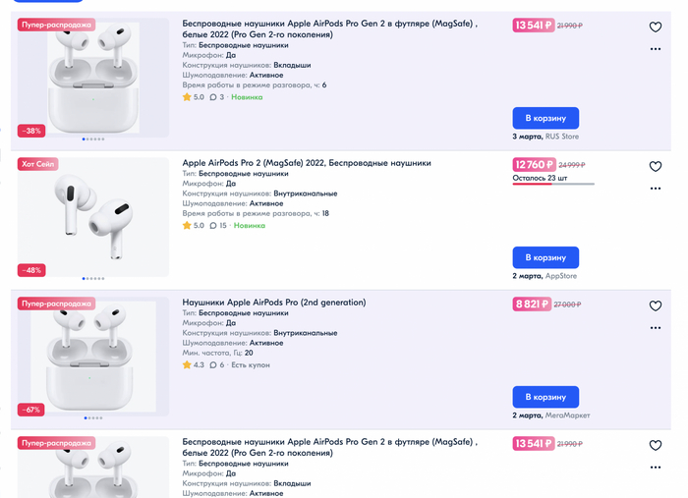Viewport: 688px width, 498px height.
Task: Click В корзину for RUS Store listing
Action: 545,118
